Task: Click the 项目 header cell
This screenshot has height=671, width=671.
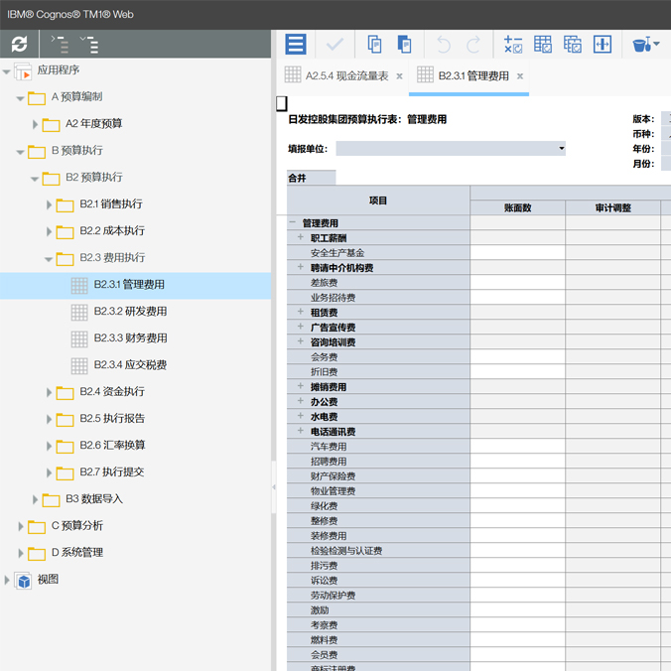Action: pyautogui.click(x=378, y=201)
